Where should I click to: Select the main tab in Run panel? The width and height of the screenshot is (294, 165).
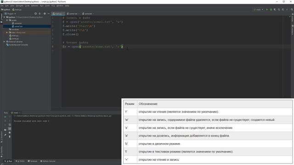click(x=15, y=113)
